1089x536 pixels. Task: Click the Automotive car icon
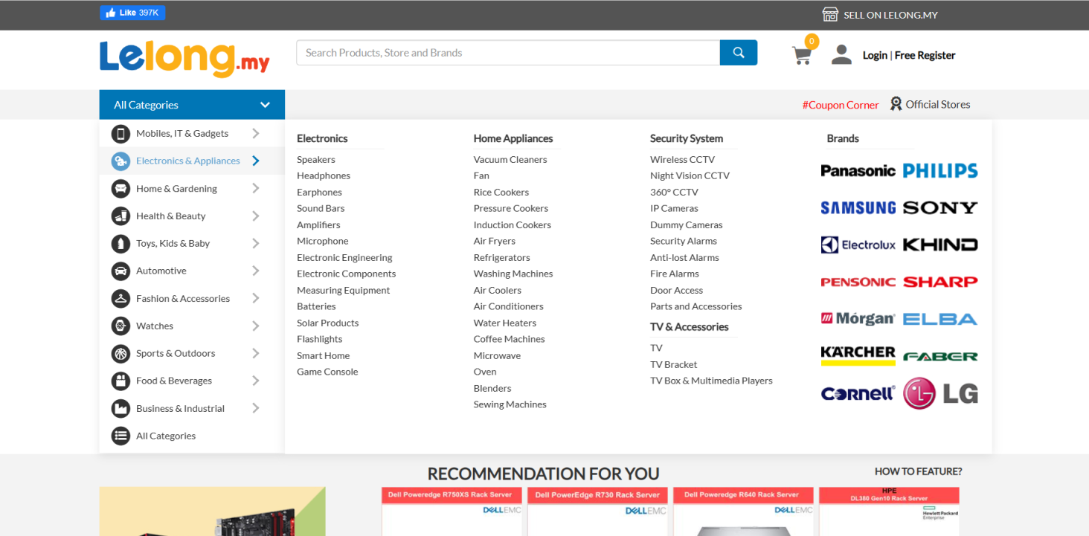[121, 271]
